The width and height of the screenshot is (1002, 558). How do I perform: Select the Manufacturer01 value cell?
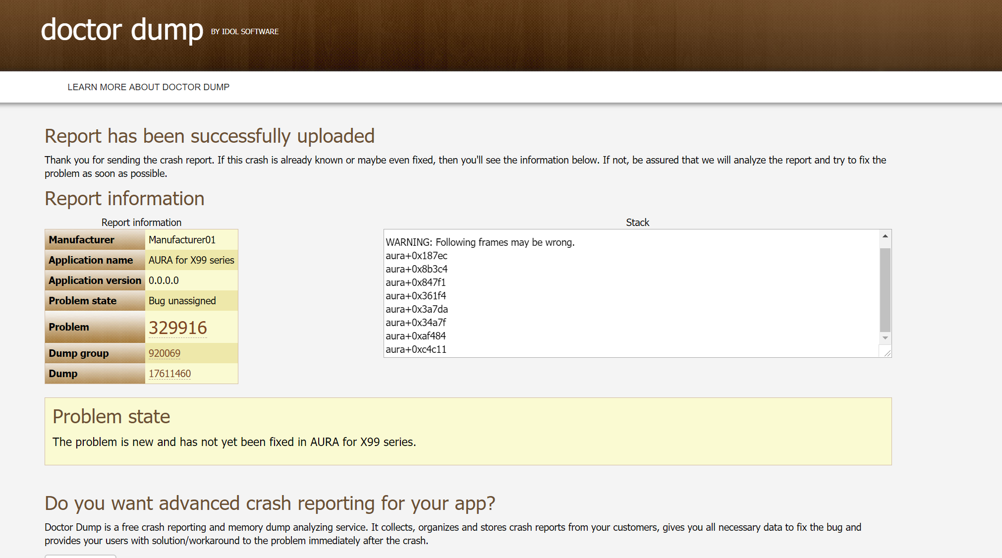click(182, 240)
